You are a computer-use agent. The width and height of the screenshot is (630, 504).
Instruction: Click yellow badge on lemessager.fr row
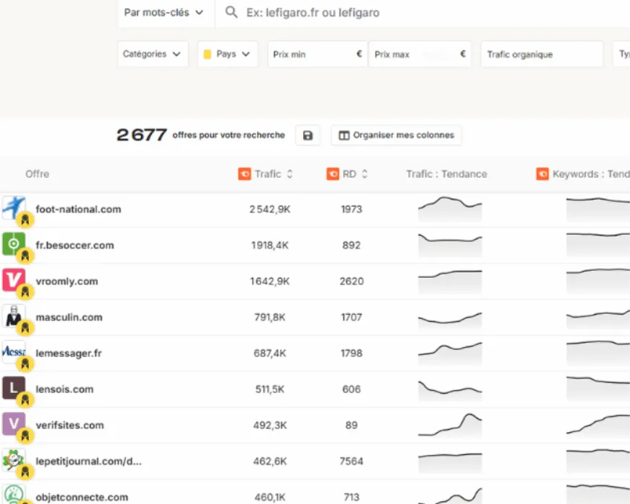(x=25, y=364)
